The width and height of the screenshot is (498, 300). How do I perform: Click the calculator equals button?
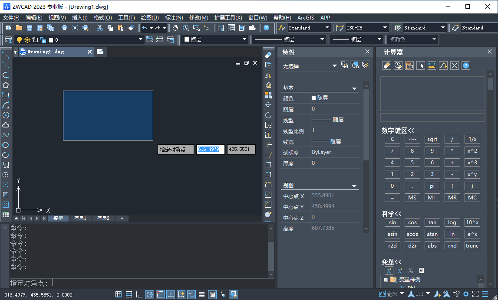coord(392,198)
